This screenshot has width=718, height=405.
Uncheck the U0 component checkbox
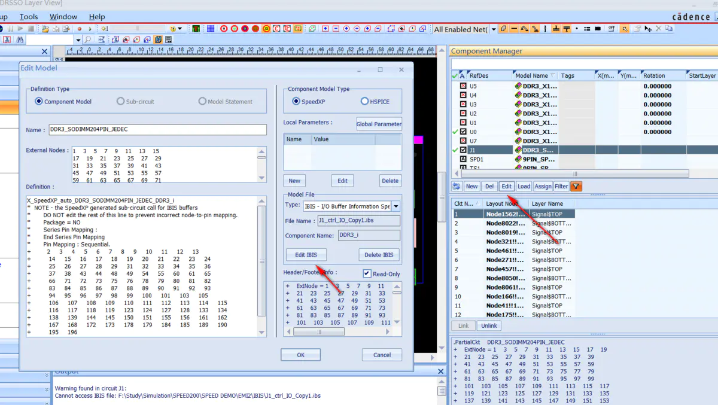463,132
